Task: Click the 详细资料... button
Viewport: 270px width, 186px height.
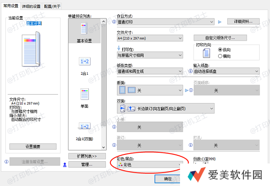Action: [243, 21]
